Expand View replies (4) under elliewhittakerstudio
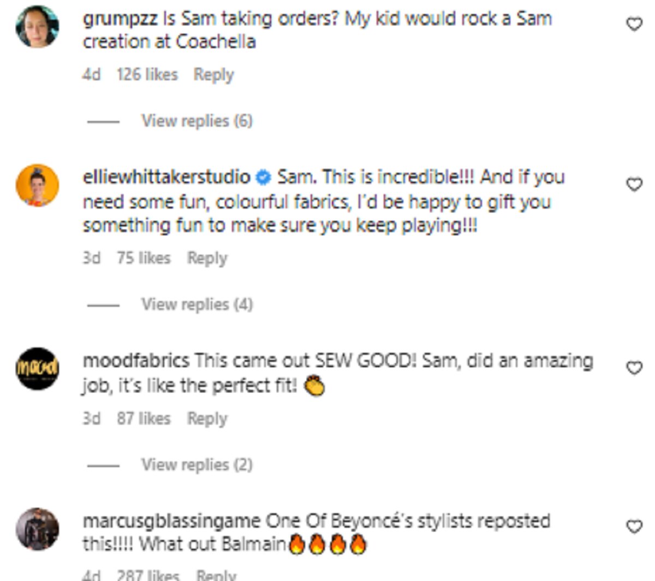Viewport: 655px width, 581px height. point(196,304)
